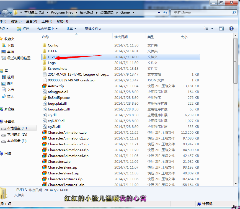
Task: Expand arrow after Game breadcrumb
Action: pos(133,12)
